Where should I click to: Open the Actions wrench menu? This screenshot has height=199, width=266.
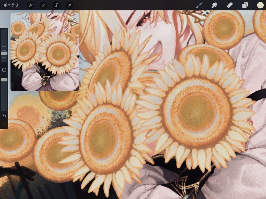[31, 5]
